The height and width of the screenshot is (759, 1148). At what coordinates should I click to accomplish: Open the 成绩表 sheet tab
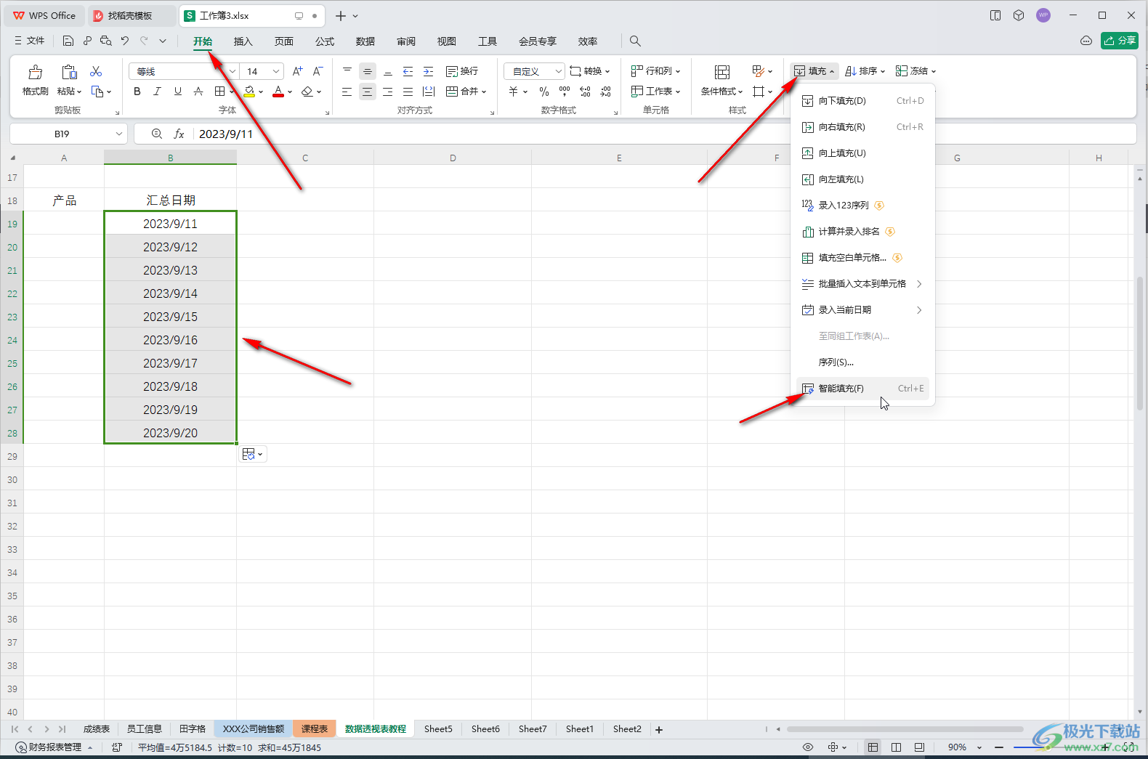click(x=97, y=729)
